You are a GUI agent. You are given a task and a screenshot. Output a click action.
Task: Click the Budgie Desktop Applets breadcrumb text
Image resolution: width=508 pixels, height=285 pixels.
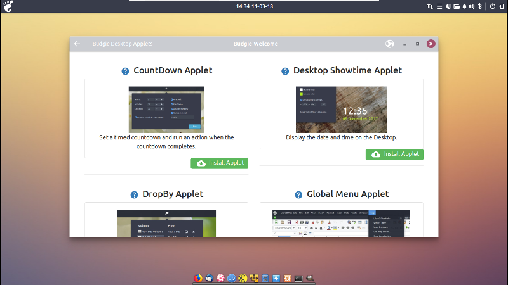[123, 44]
